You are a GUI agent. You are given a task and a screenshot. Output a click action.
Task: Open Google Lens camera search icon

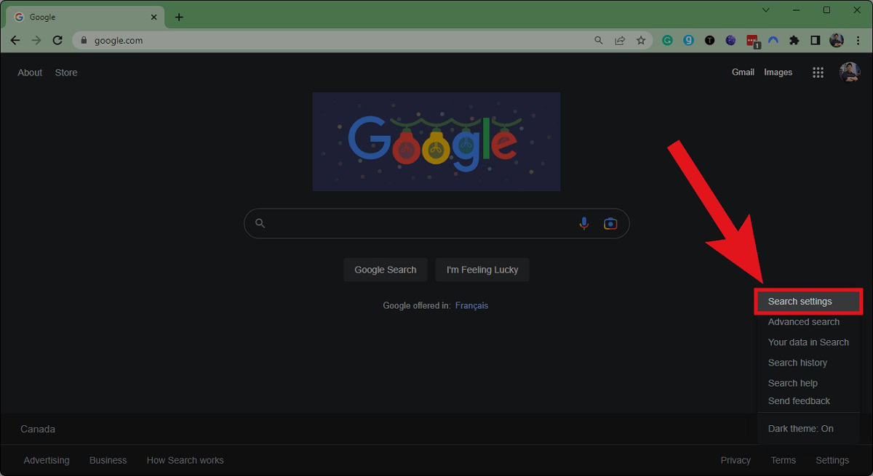click(x=610, y=223)
